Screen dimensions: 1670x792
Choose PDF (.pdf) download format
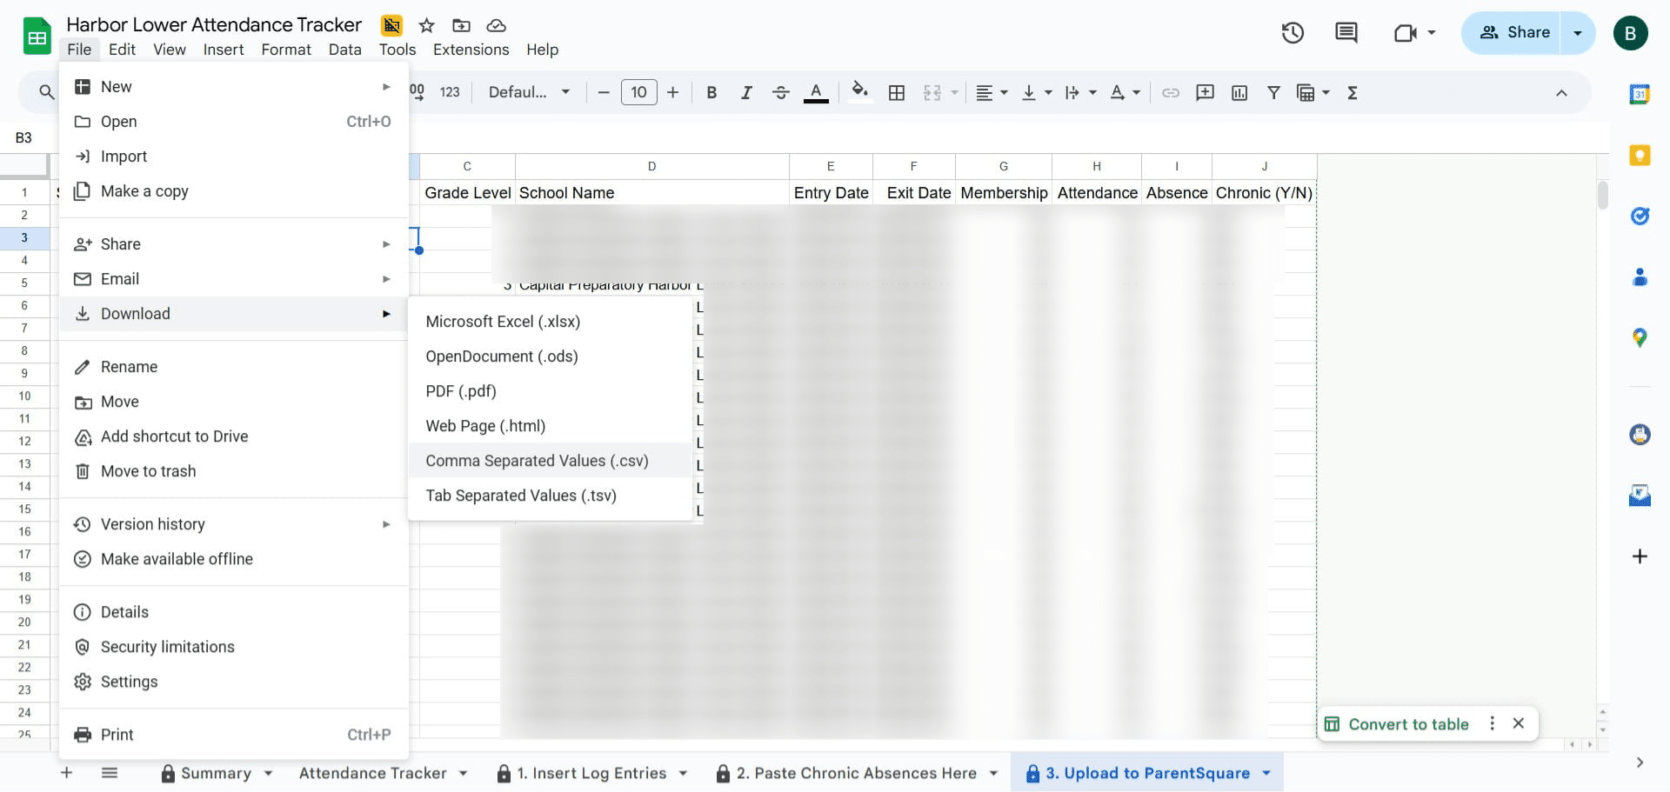point(550,391)
